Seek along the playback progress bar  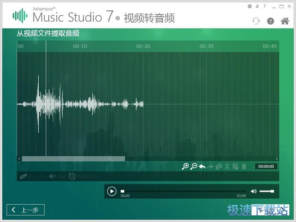(183, 191)
